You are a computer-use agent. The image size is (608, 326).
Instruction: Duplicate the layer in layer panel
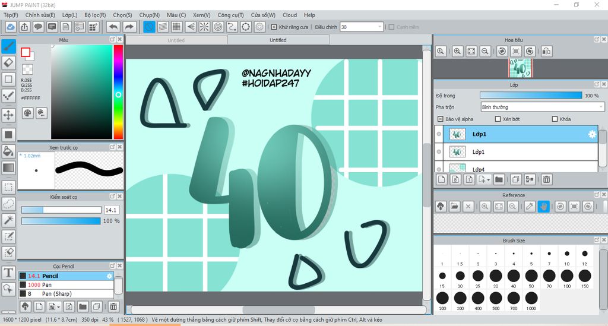(516, 179)
